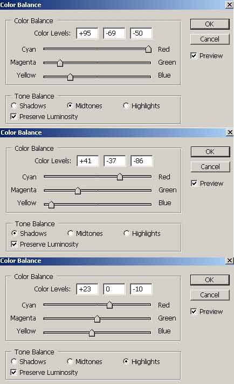
Task: Click Cyan-Red slider handle in bottom dialog
Action: point(109,305)
